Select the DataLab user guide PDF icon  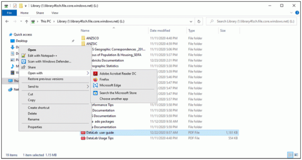pos(83,133)
